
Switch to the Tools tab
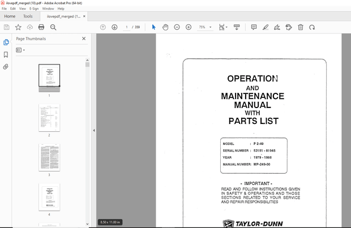pyautogui.click(x=28, y=16)
